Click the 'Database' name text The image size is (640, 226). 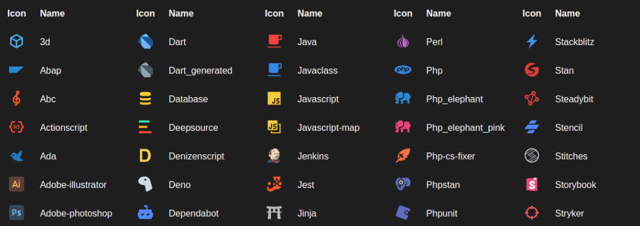tap(188, 99)
